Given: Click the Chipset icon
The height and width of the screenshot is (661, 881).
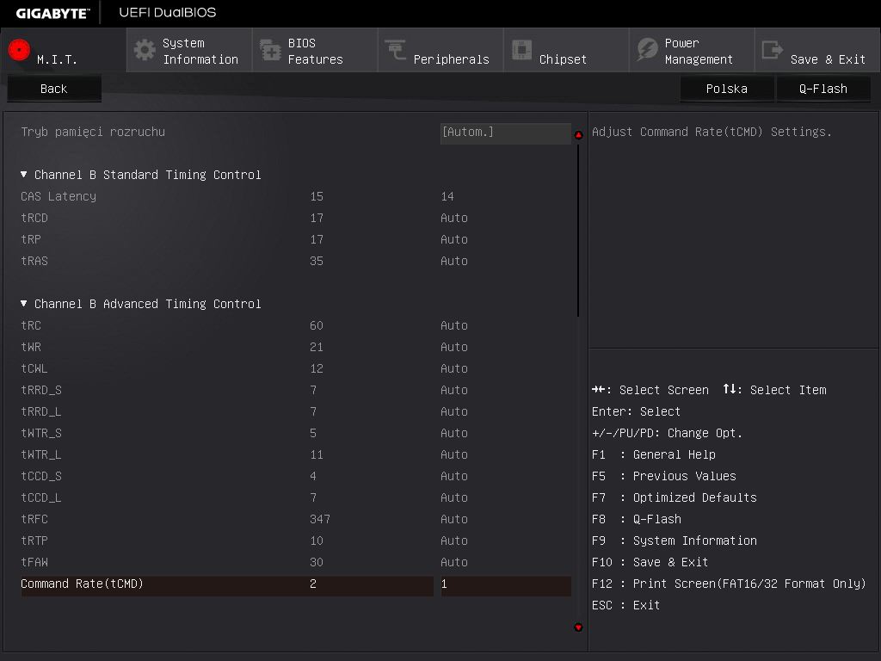Looking at the screenshot, I should click(521, 50).
